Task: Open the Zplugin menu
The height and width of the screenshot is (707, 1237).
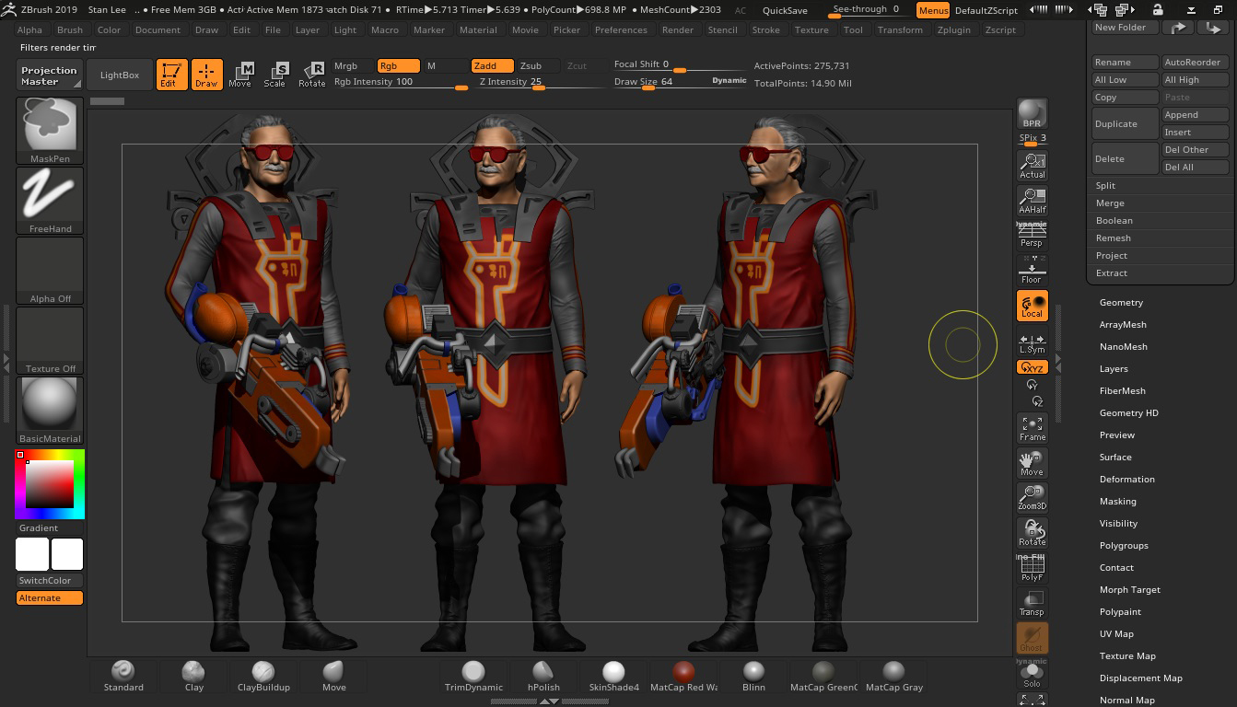Action: coord(953,29)
